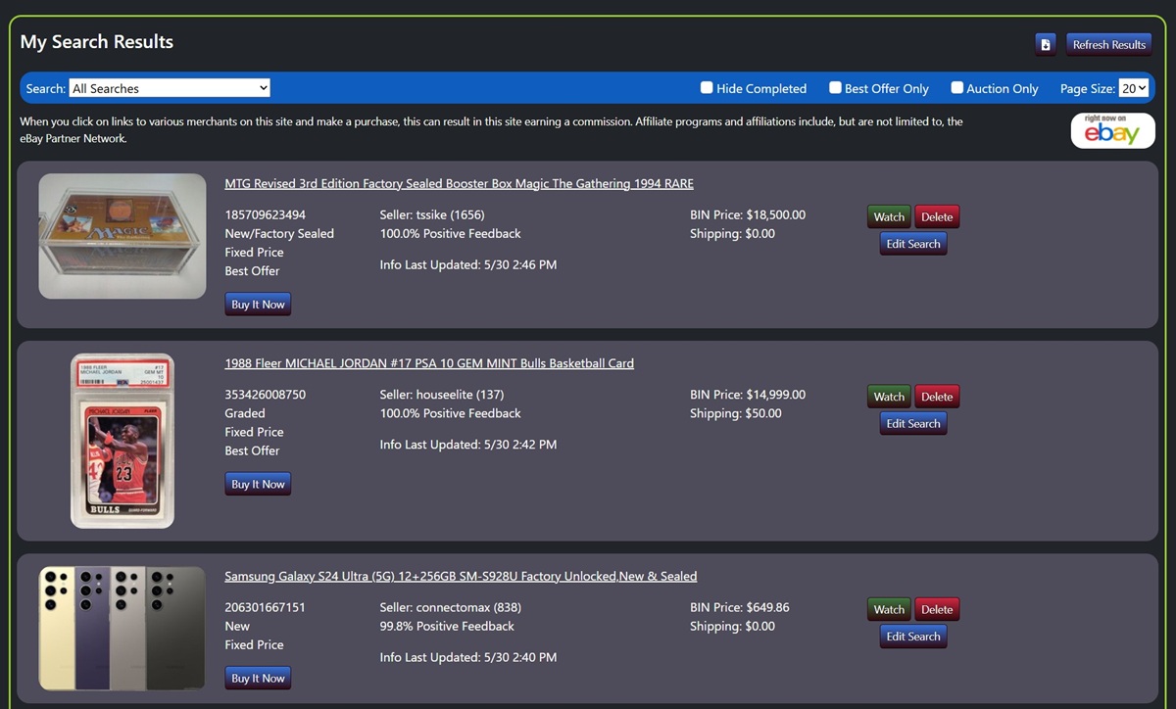
Task: Click the My Search Results heading
Action: click(97, 42)
